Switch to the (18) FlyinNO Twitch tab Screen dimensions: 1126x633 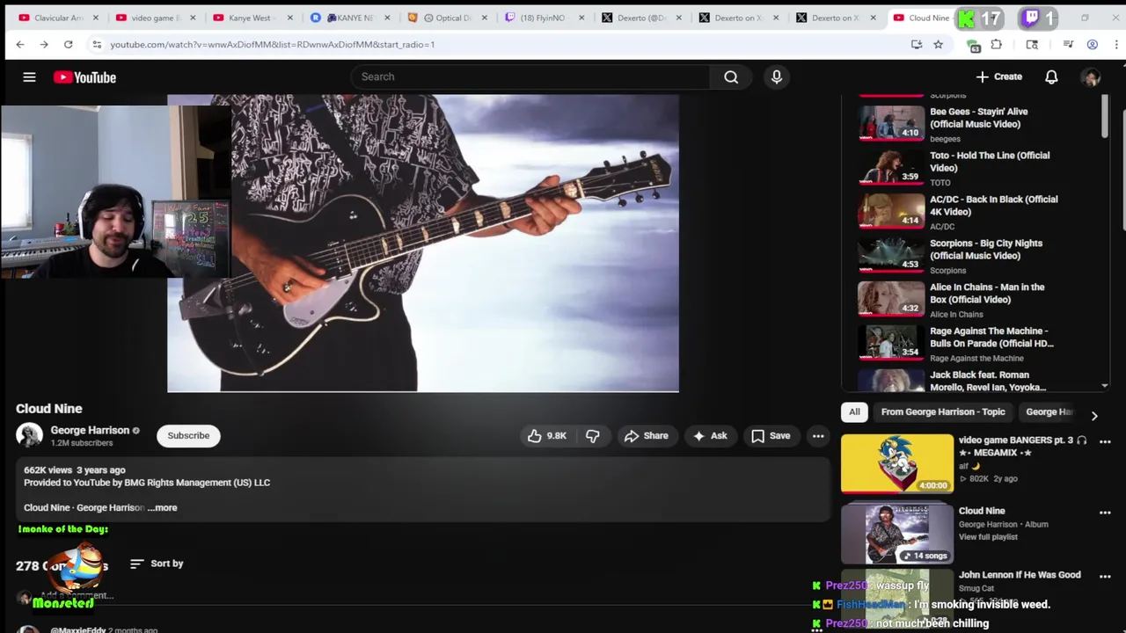(x=545, y=18)
